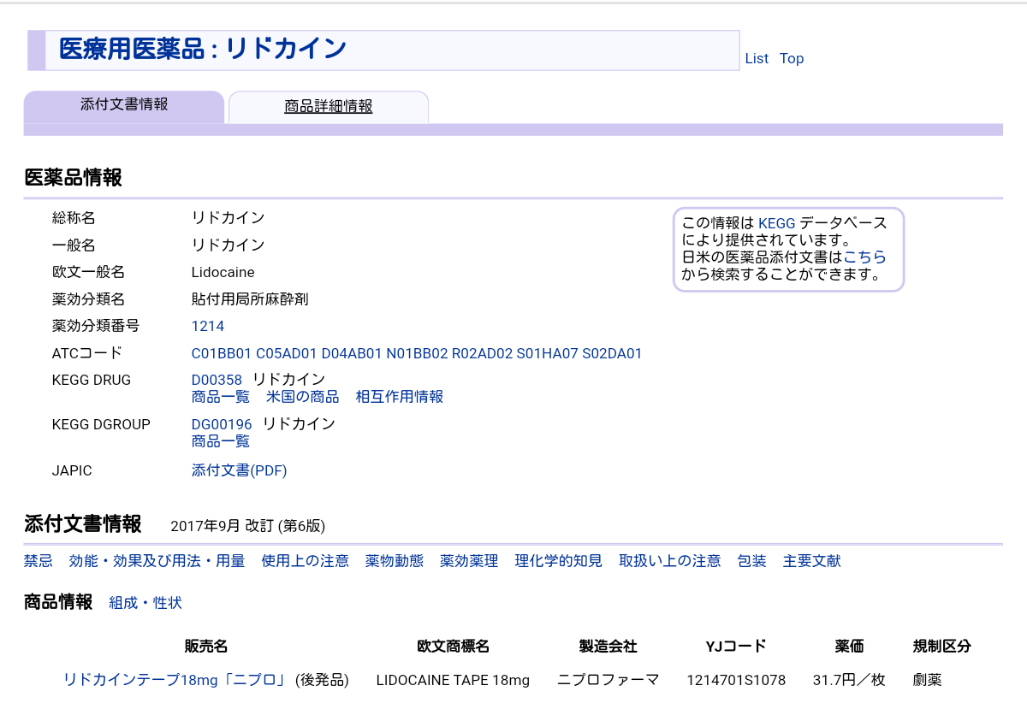Open the JAPIC 添付文書(PDF) document

point(239,470)
